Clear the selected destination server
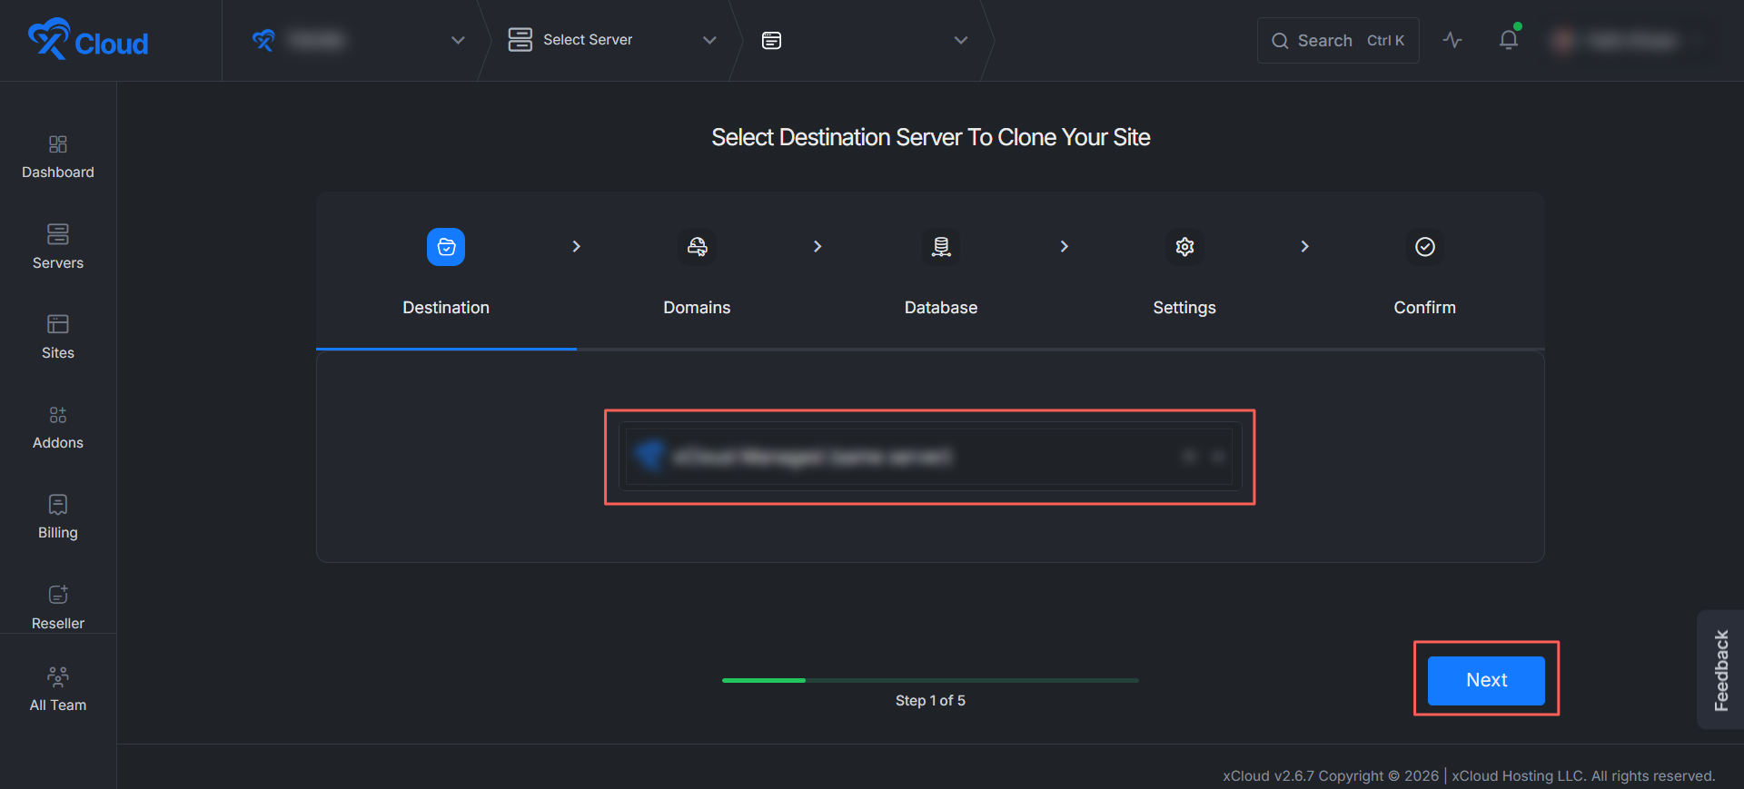 pyautogui.click(x=1189, y=457)
